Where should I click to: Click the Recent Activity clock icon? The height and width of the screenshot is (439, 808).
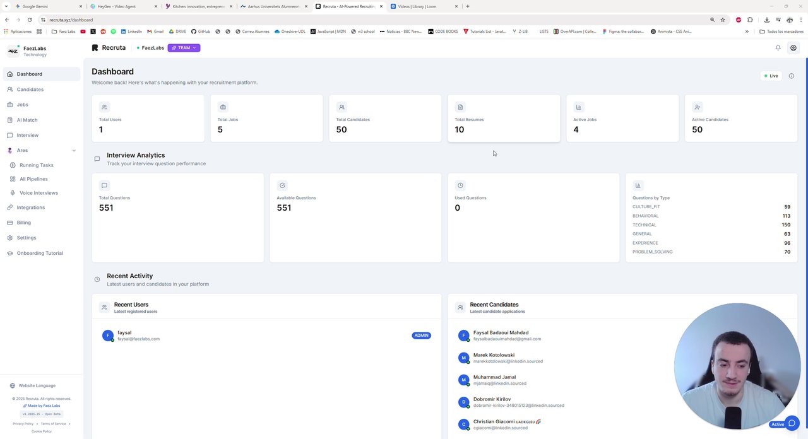[x=97, y=279]
